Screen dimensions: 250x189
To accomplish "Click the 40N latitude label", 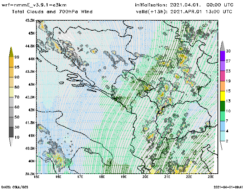I will click(31, 161).
